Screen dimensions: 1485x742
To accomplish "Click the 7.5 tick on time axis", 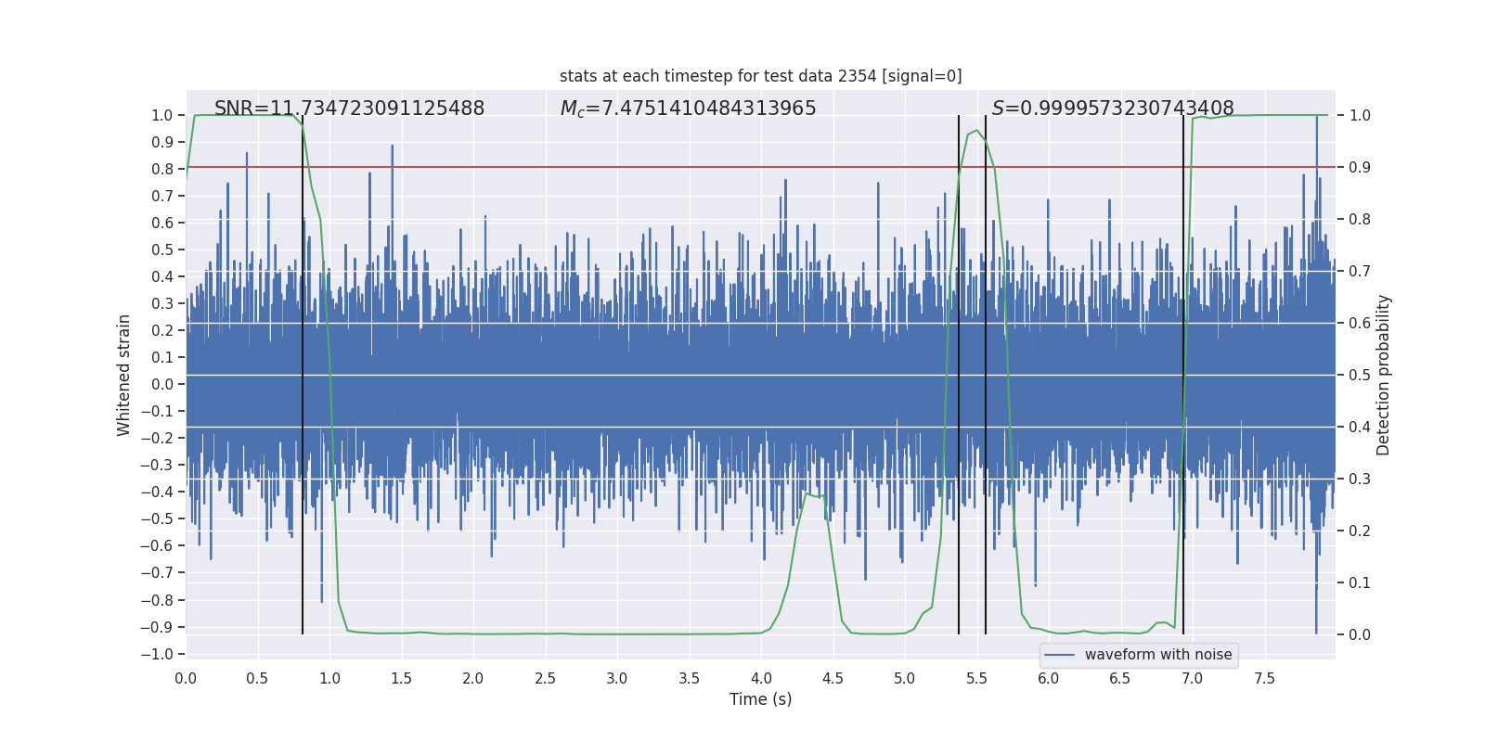I will tap(1264, 678).
